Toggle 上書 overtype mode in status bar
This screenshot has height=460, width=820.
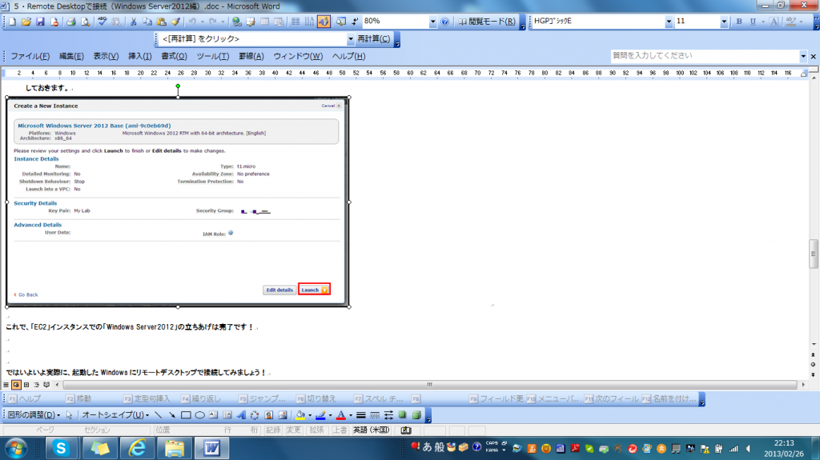[340, 430]
